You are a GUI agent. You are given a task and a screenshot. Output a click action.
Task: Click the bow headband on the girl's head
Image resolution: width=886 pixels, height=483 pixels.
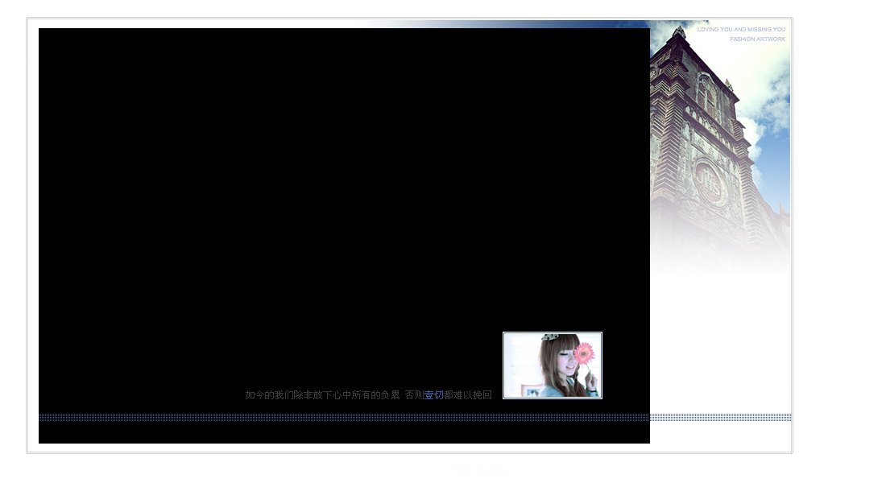point(550,337)
